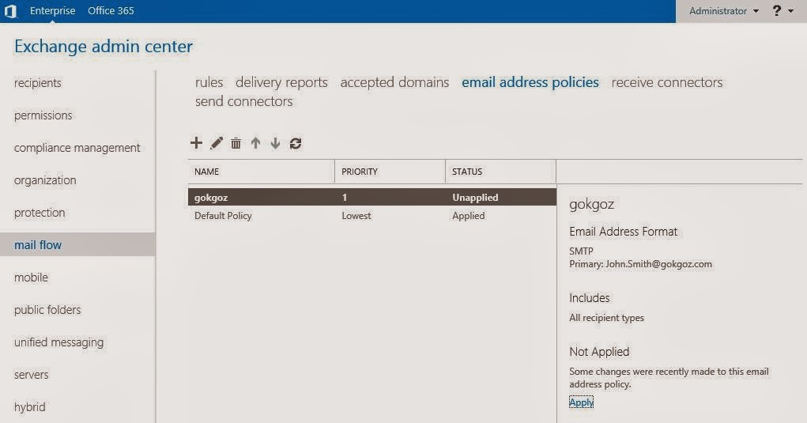Open the Office 365 link
Viewport: 807px width, 423px height.
pyautogui.click(x=111, y=11)
